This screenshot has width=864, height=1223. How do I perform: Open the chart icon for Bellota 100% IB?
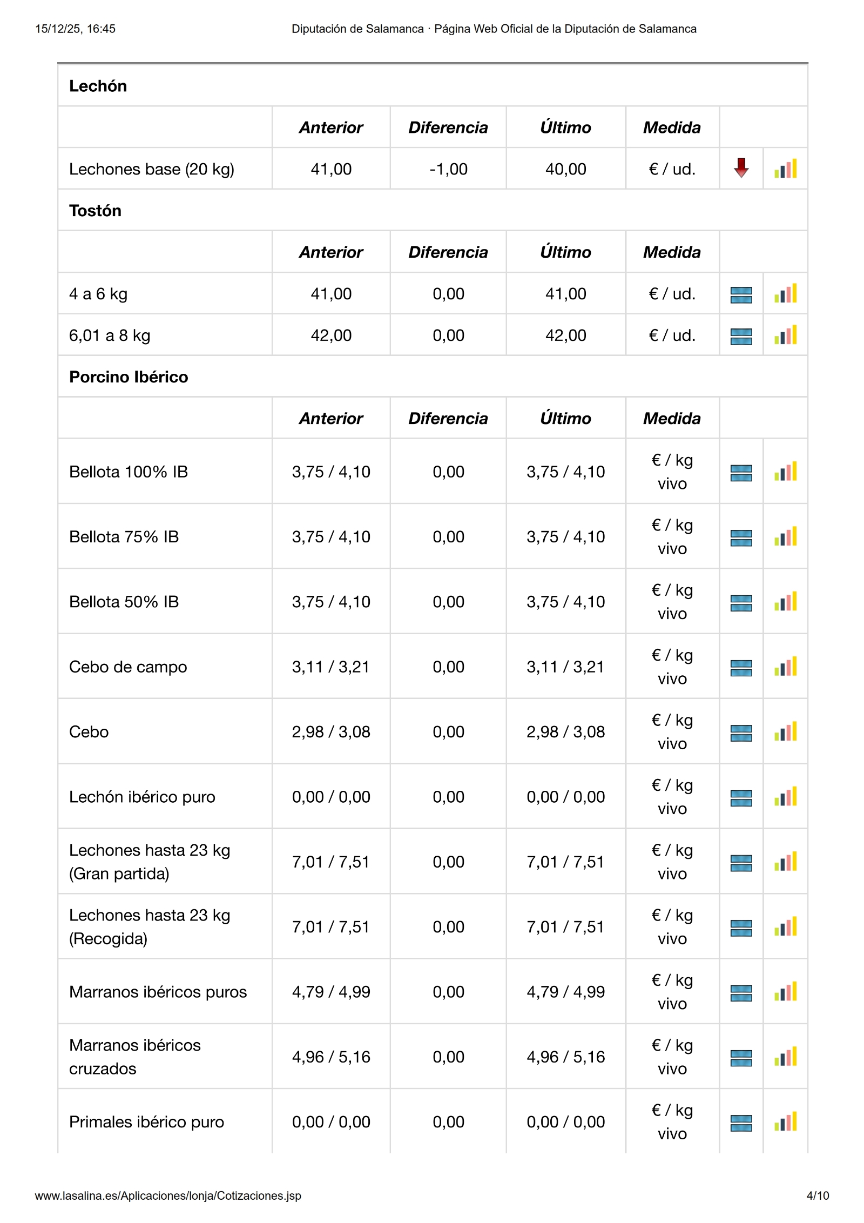point(785,472)
